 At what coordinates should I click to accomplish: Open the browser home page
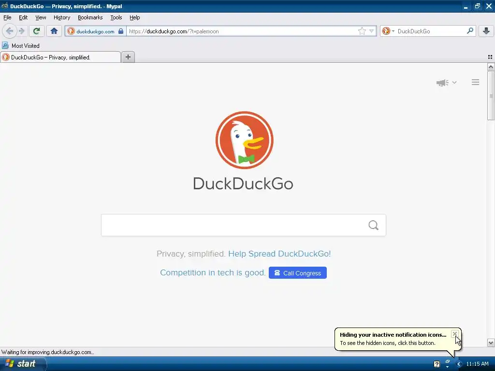(54, 31)
